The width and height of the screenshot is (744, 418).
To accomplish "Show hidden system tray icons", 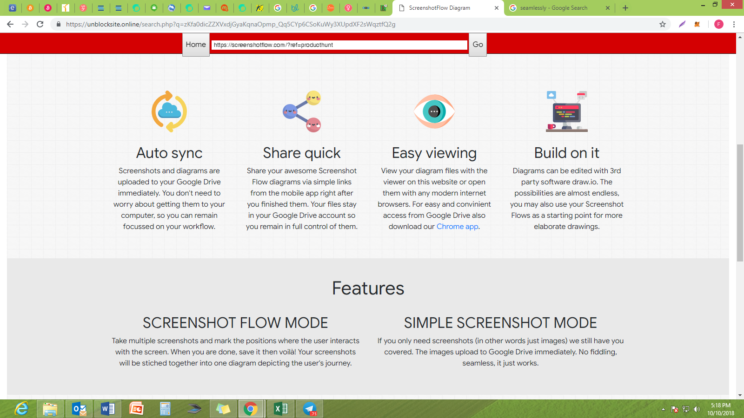I will coord(663,409).
